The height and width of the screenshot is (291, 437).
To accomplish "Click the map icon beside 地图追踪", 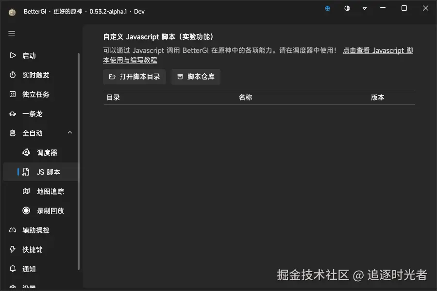I will pyautogui.click(x=26, y=191).
